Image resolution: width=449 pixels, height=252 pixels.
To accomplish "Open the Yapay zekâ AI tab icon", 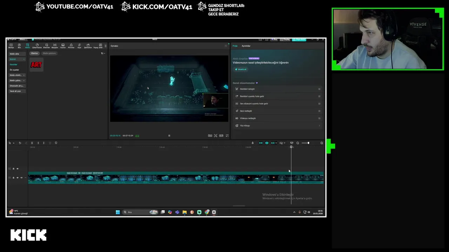I will point(98,46).
